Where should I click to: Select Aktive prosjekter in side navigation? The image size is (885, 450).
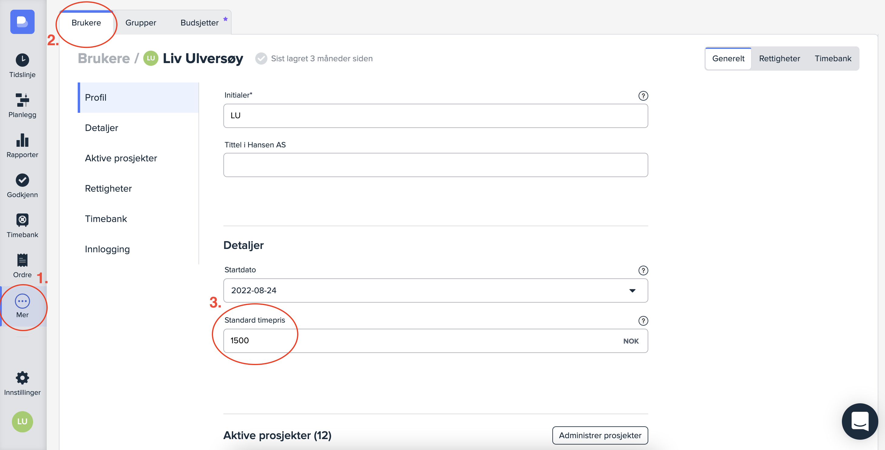click(121, 158)
